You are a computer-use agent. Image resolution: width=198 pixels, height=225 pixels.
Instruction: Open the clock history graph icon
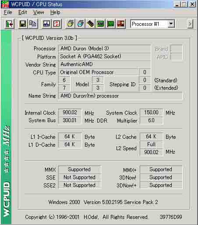[x=46, y=24]
